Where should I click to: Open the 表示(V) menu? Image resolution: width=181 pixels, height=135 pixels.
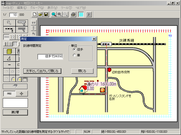coord(52,8)
